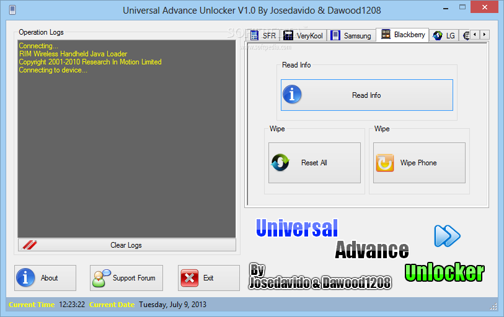Click the current time value 12:23:22

click(72, 305)
